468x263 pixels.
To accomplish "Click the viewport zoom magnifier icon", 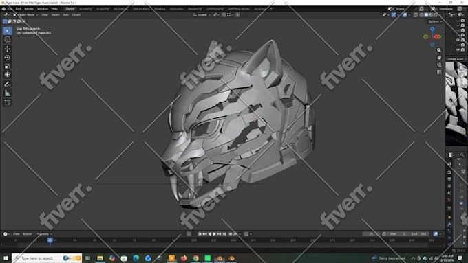I will (x=439, y=50).
